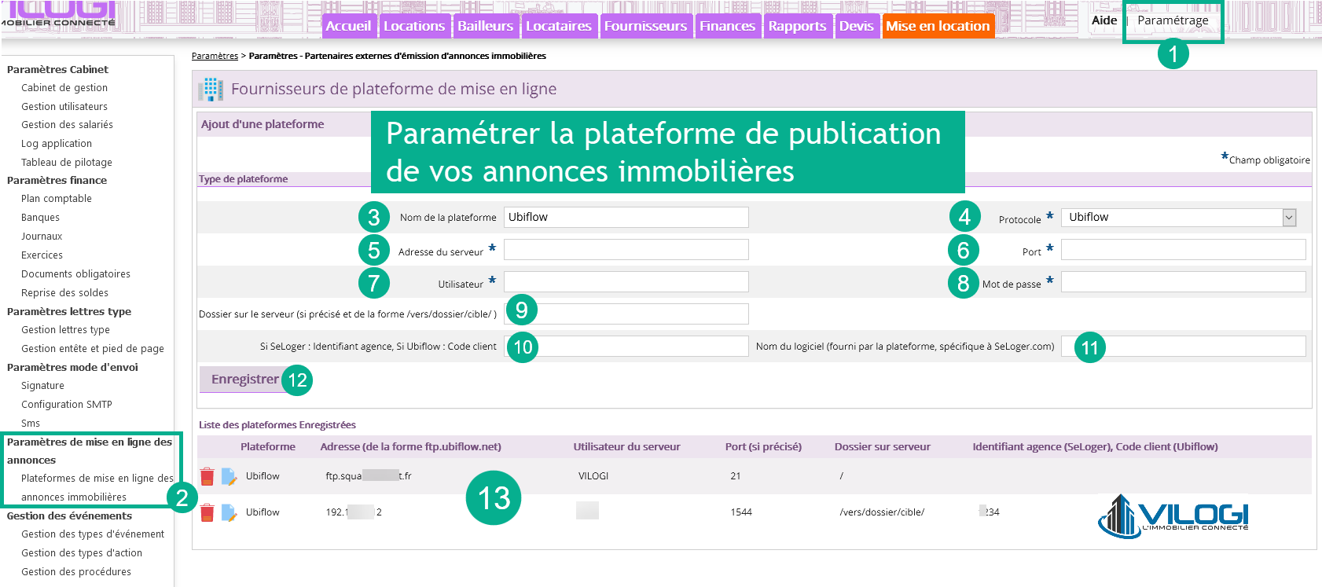1322x587 pixels.
Task: Click the Paramètres Cabinet section heading
Action: click(57, 70)
